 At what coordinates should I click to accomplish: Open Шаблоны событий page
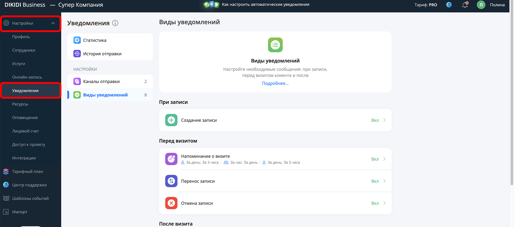click(x=30, y=198)
